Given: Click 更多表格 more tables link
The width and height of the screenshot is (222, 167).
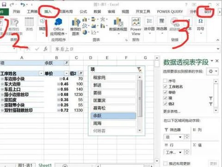Looking at the screenshot, I should (x=172, y=111).
